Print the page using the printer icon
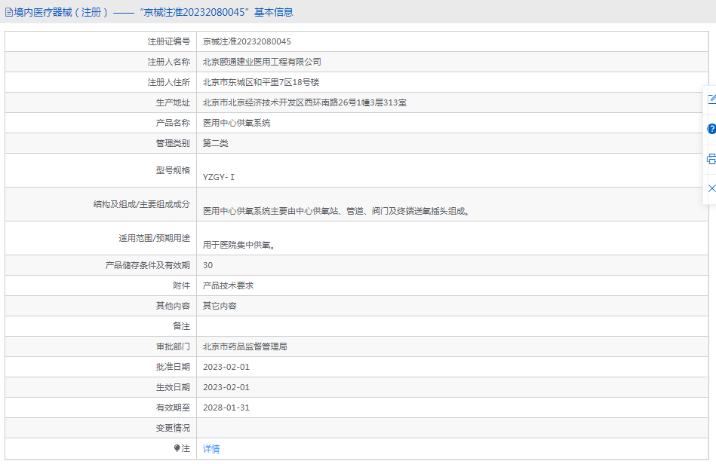The width and height of the screenshot is (716, 464). [x=711, y=159]
